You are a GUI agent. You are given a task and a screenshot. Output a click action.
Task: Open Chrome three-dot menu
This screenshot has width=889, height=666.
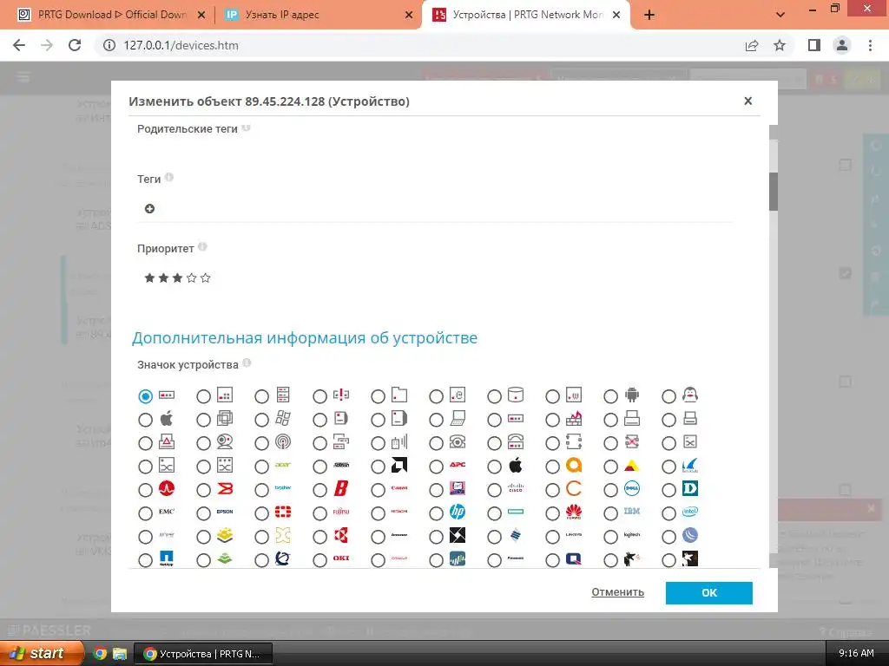(870, 45)
